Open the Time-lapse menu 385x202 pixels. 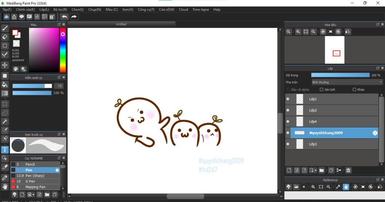pos(200,9)
